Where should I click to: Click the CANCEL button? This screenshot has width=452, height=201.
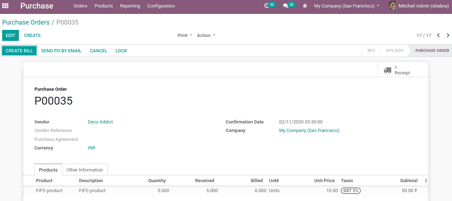click(99, 51)
